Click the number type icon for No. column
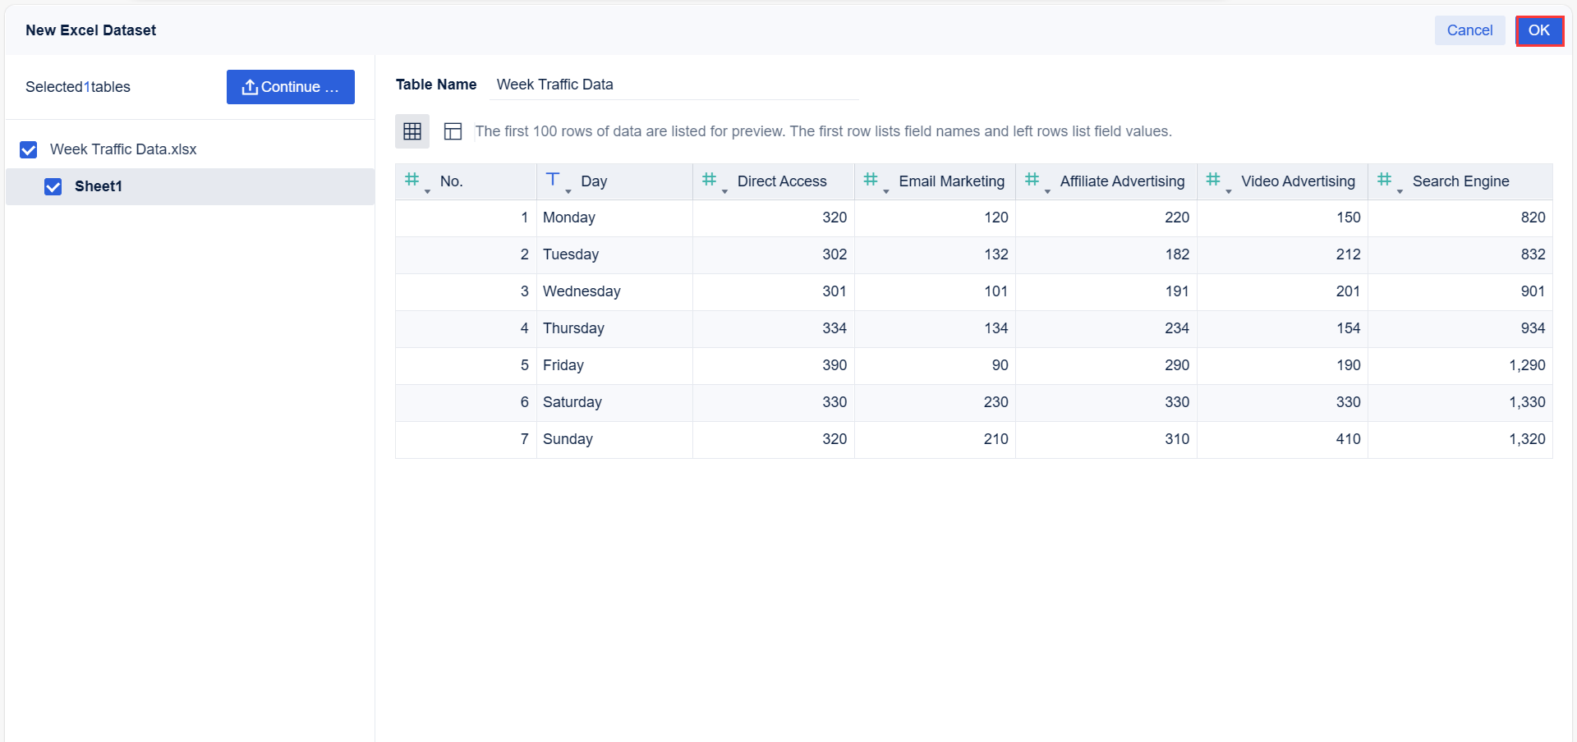The width and height of the screenshot is (1577, 742). point(412,180)
